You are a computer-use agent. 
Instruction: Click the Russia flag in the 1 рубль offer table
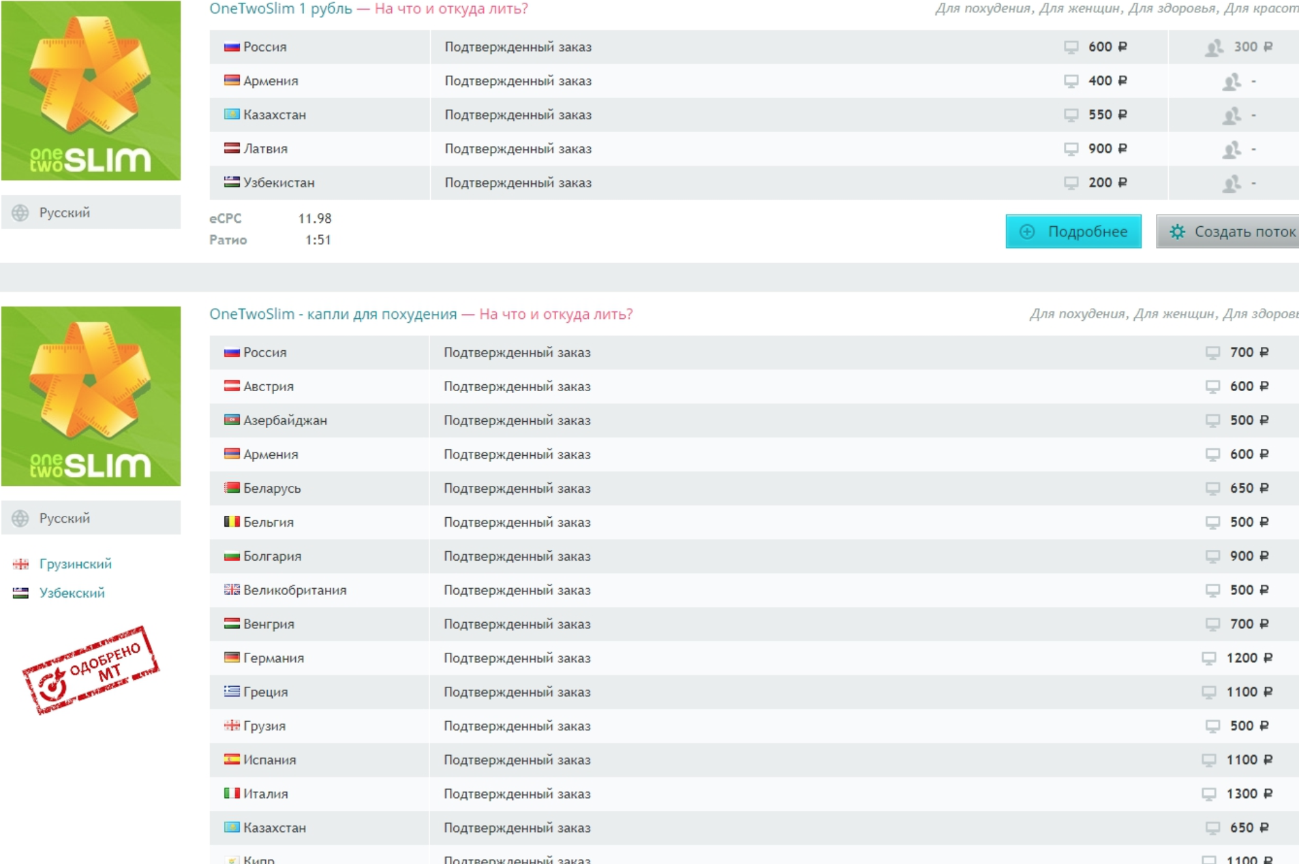point(232,47)
